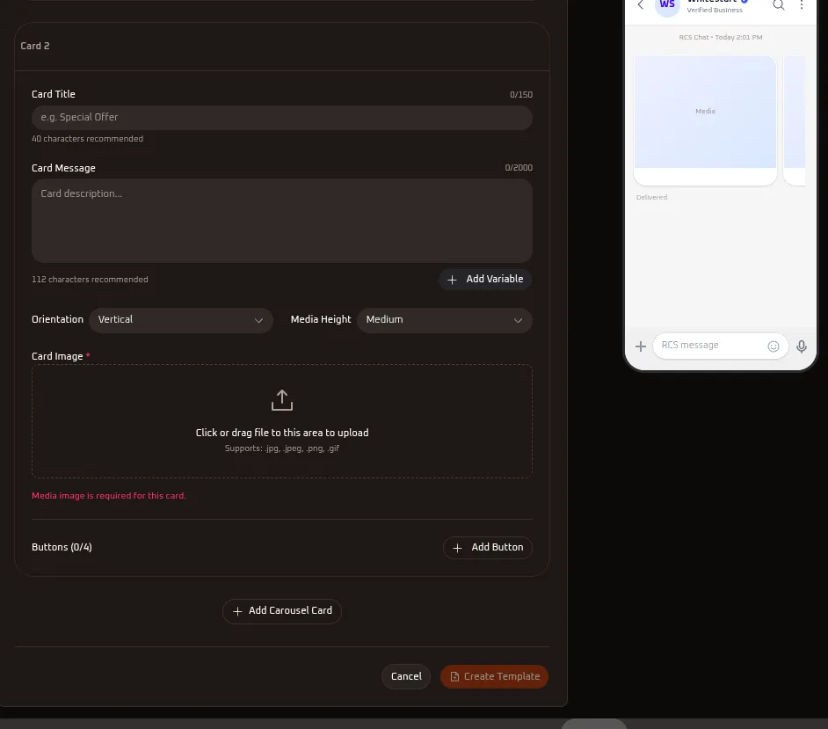828x729 pixels.
Task: Click the horizontal scrollbar thumb at the bottom
Action: (x=594, y=724)
